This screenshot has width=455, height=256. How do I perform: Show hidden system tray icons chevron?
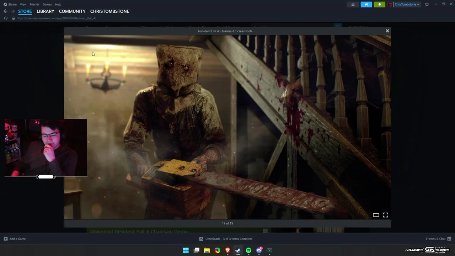click(406, 250)
